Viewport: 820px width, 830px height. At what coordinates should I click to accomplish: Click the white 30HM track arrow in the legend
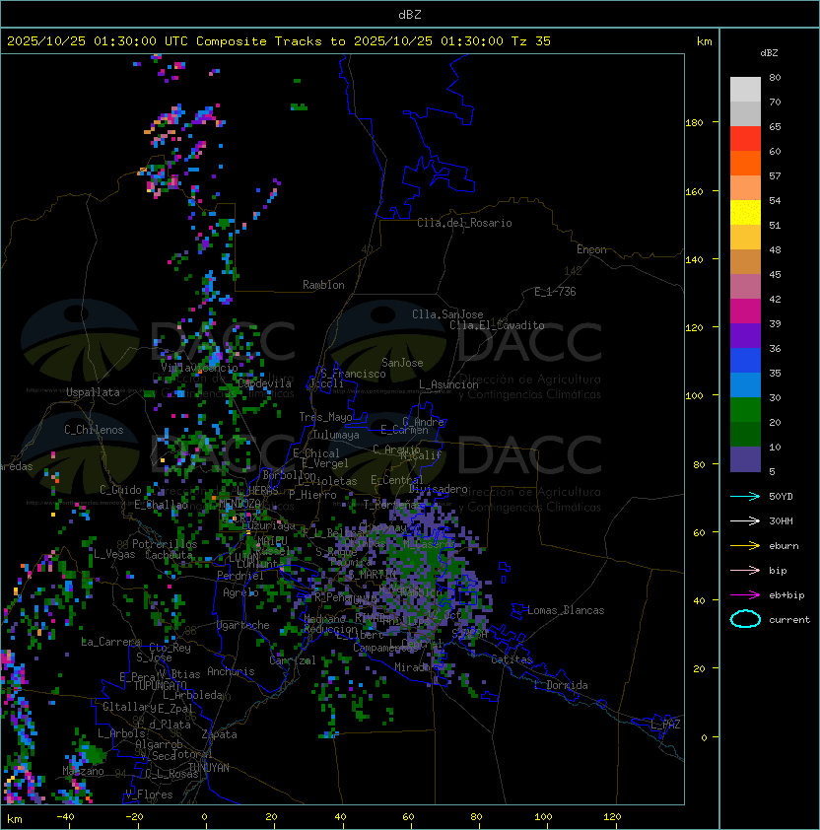(x=745, y=520)
